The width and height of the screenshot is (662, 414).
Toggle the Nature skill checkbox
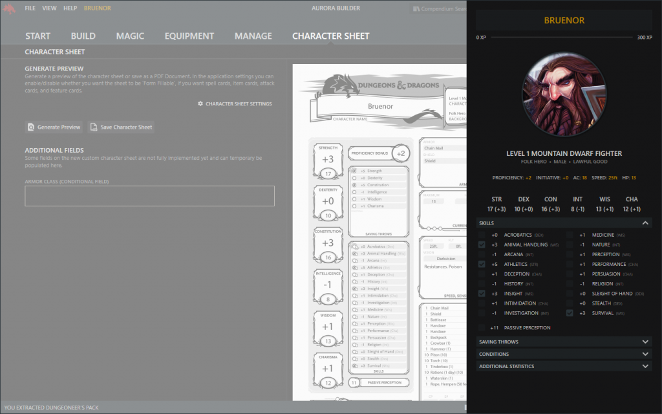[570, 245]
